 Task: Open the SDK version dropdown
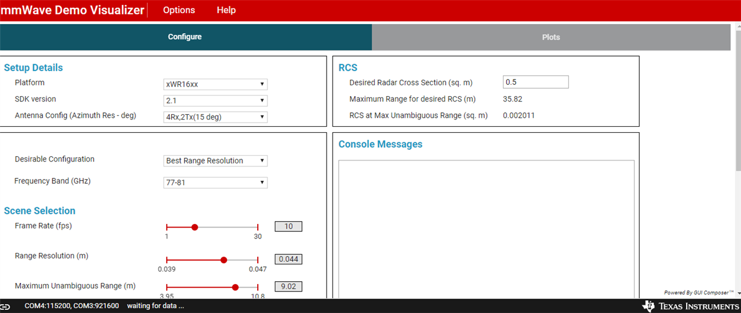click(x=216, y=100)
